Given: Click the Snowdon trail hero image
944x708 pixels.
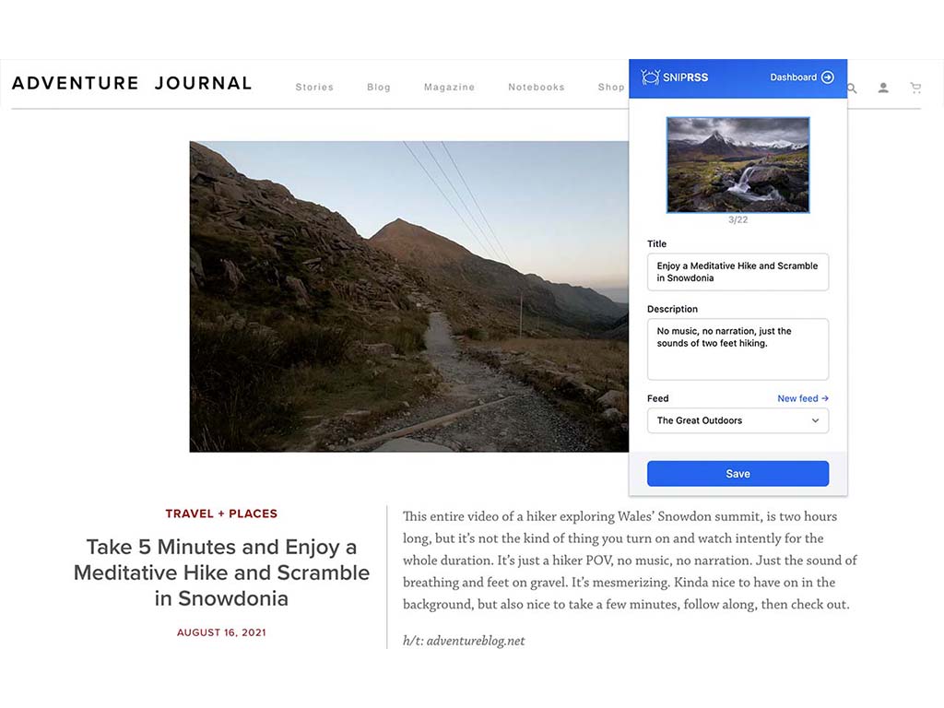Looking at the screenshot, I should coord(409,297).
